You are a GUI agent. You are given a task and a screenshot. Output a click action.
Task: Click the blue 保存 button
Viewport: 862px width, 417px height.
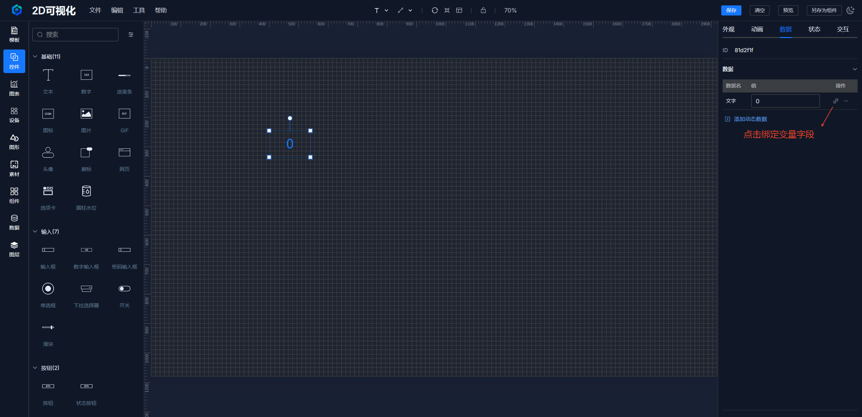731,10
